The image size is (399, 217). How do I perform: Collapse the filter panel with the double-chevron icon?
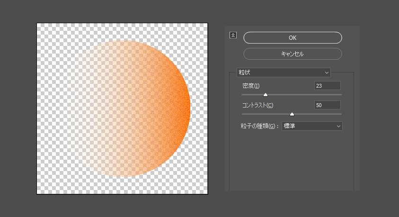click(233, 35)
